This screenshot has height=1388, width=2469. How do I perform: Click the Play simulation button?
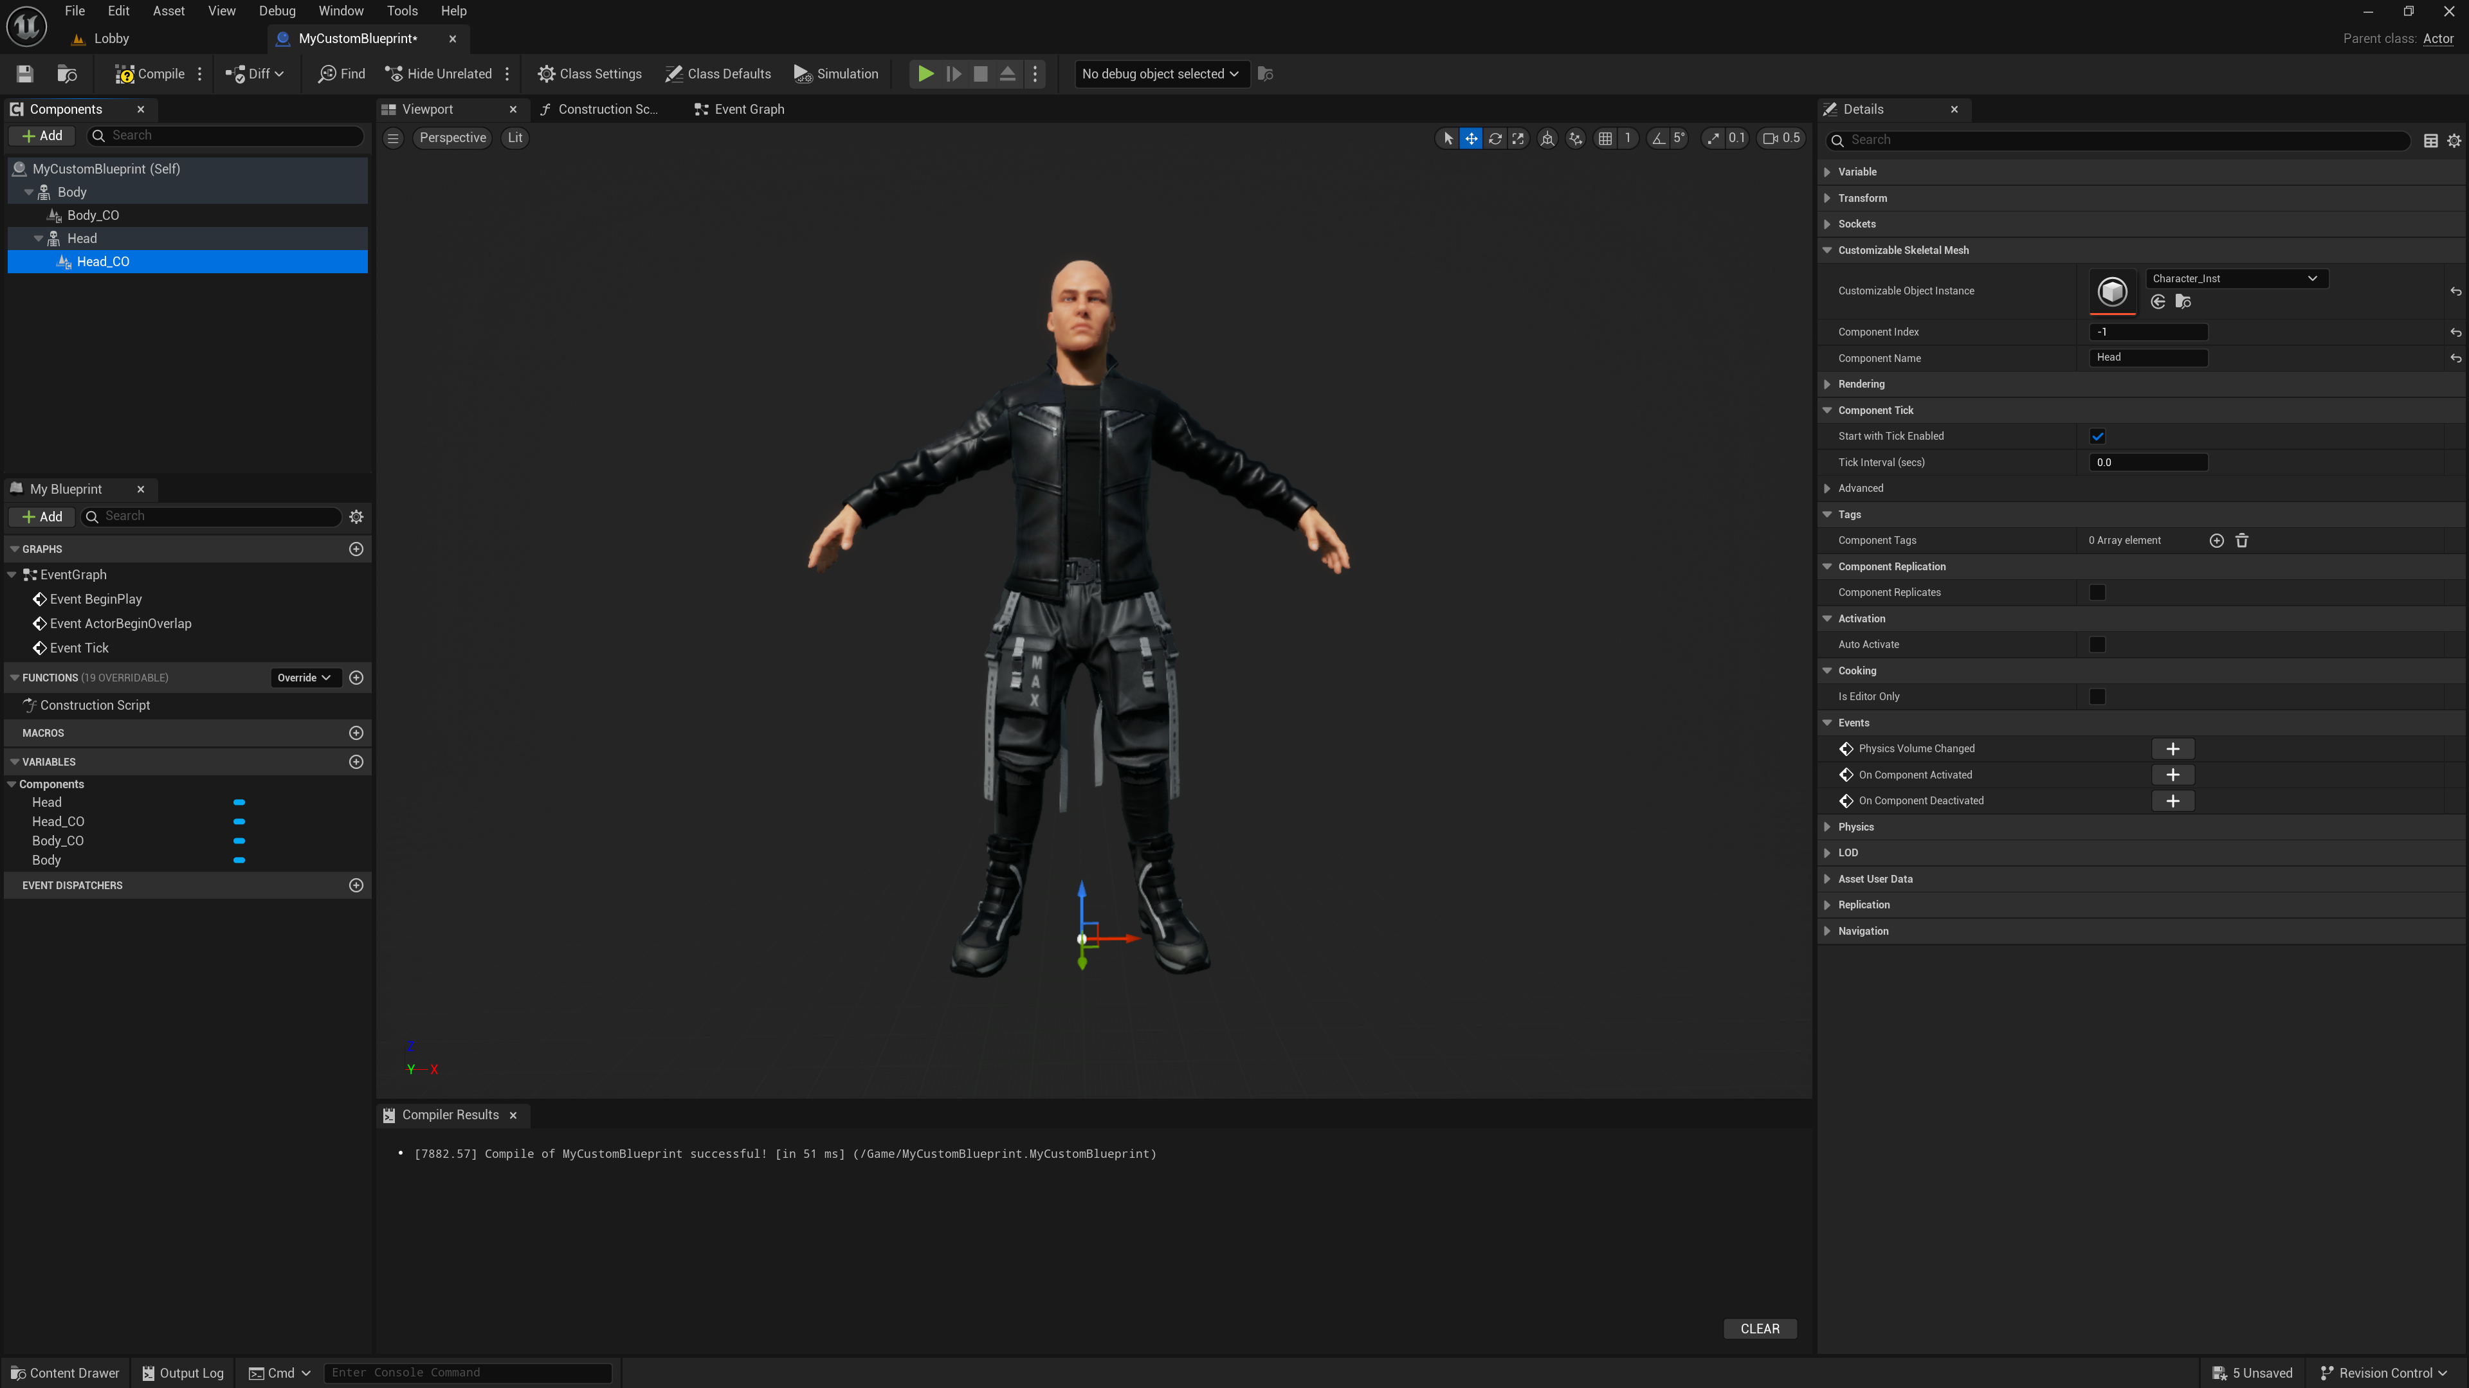click(x=926, y=74)
